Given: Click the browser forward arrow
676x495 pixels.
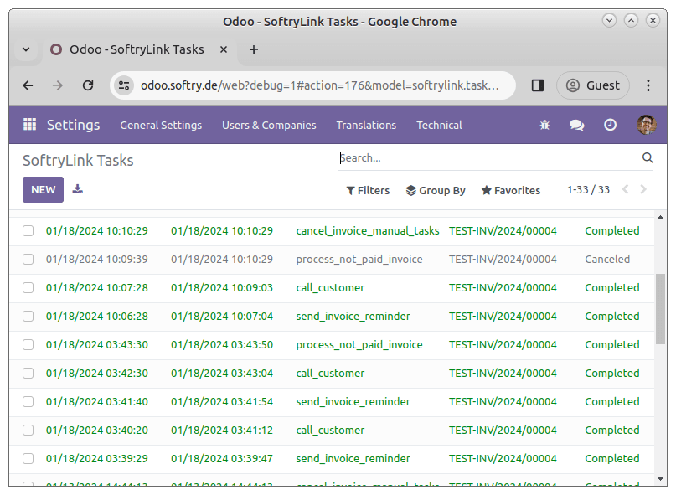Looking at the screenshot, I should [58, 85].
